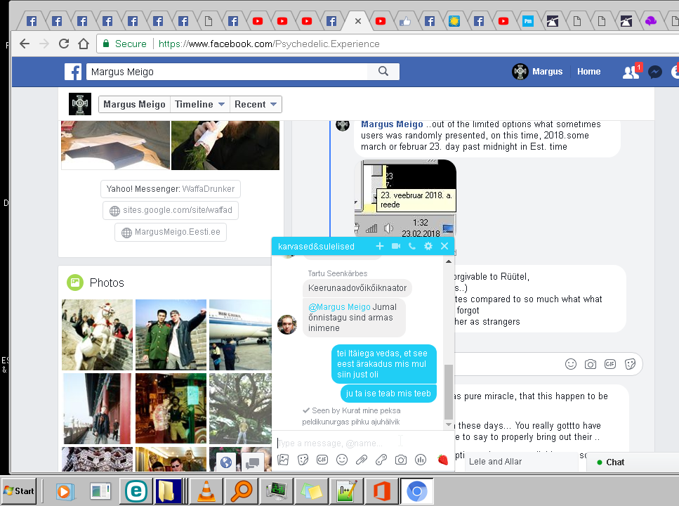Open chat options gear
Image resolution: width=679 pixels, height=506 pixels.
click(428, 246)
